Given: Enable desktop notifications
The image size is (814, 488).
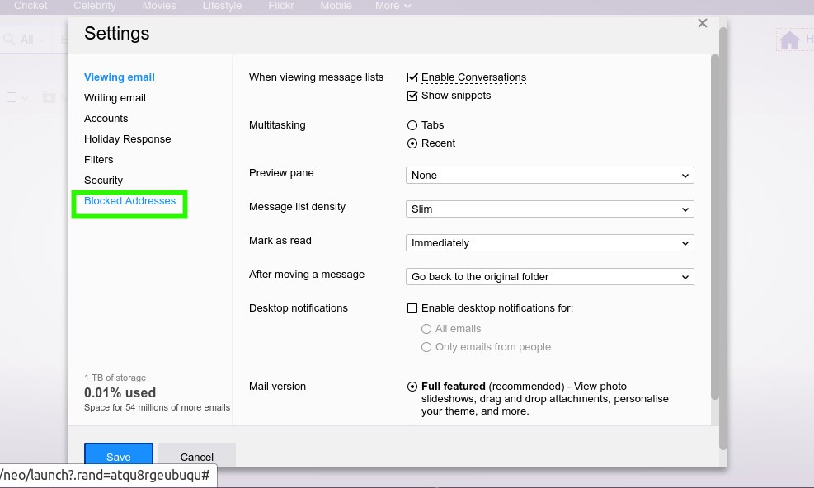Looking at the screenshot, I should [x=412, y=307].
